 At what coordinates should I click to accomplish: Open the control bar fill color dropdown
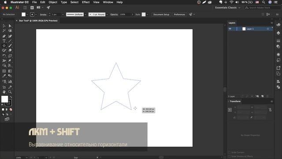pyautogui.click(x=27, y=15)
